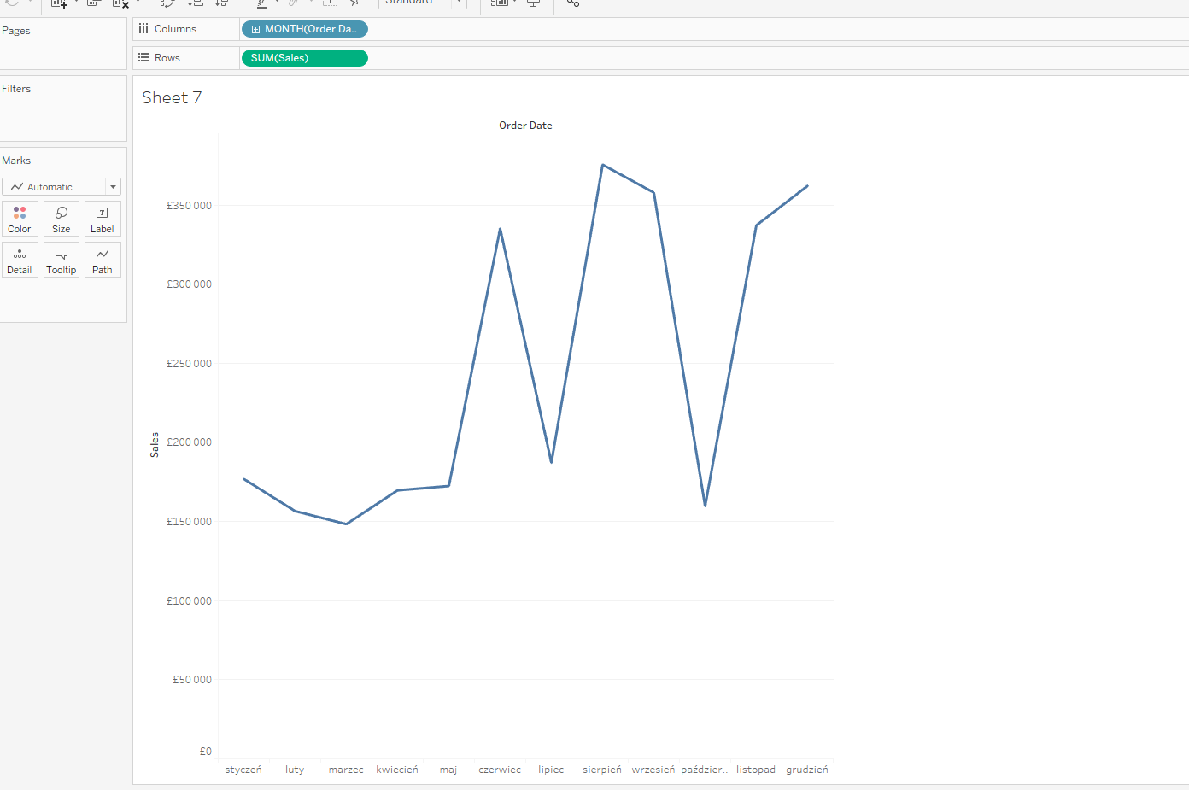Open the Color marks card
This screenshot has height=790, width=1189.
pyautogui.click(x=20, y=219)
